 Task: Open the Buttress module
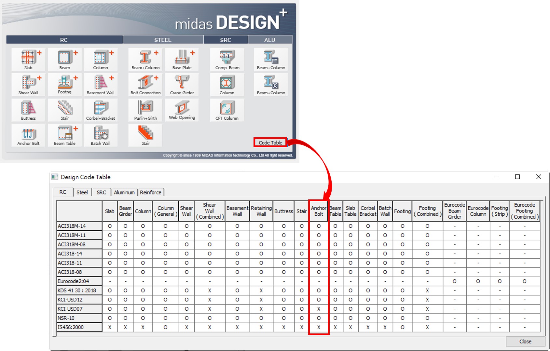point(28,110)
